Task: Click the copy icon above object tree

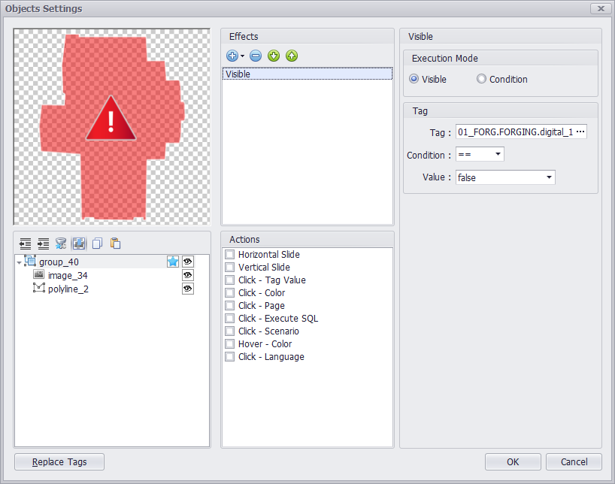Action: pos(97,244)
